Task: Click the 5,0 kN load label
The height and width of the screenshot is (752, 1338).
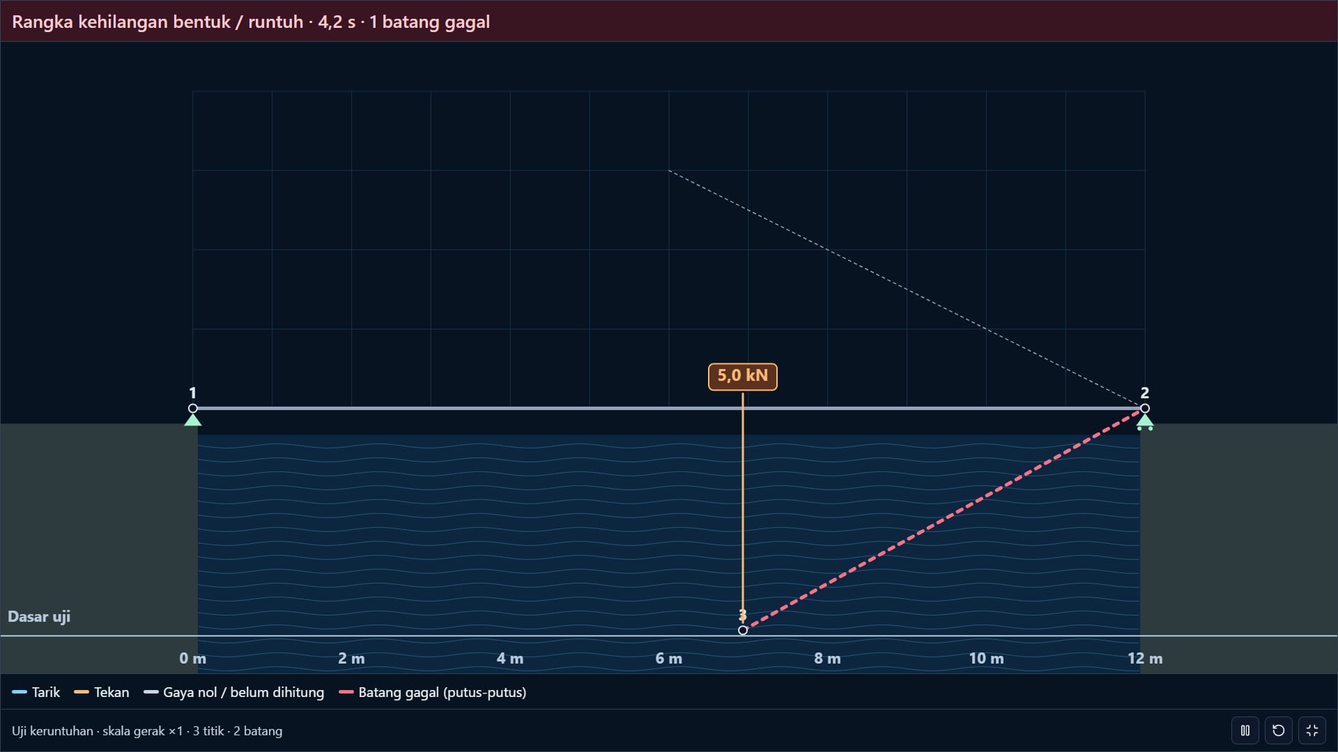Action: pyautogui.click(x=743, y=377)
